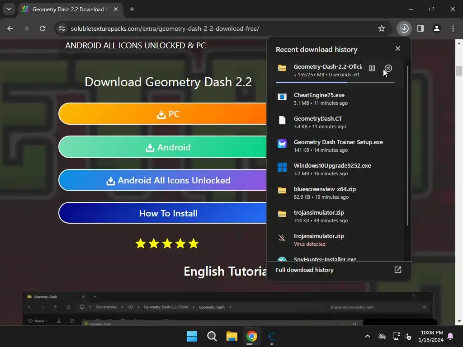
Task: Open CheatEngine75.exe download entry
Action: tap(335, 99)
